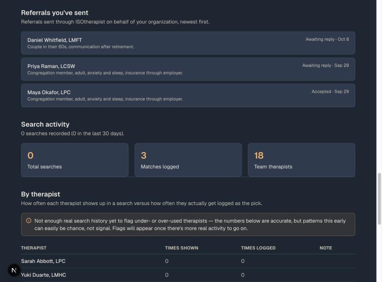
Task: Click the 'Awaiting reply · Oct 8' status
Action: pyautogui.click(x=327, y=39)
